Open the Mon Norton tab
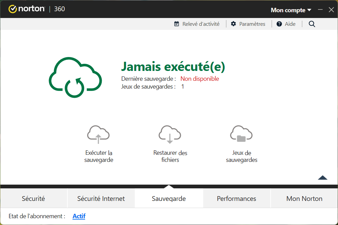The height and width of the screenshot is (225, 338). tap(304, 198)
